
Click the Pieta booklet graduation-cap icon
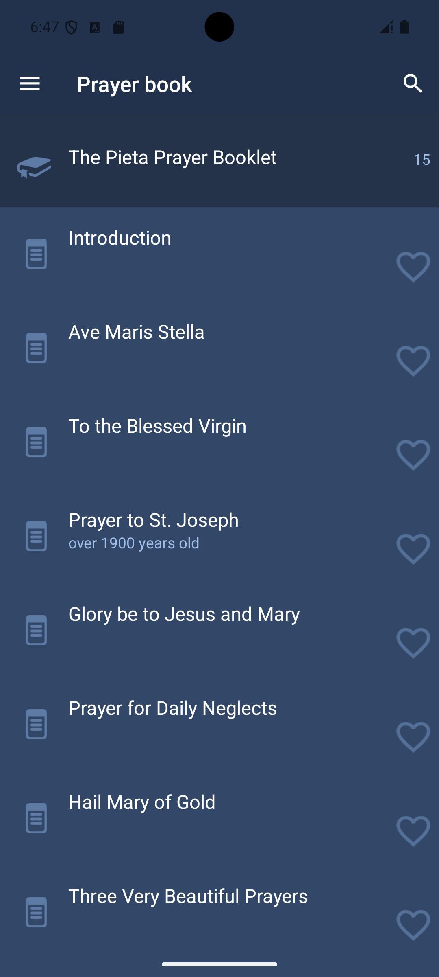(34, 167)
